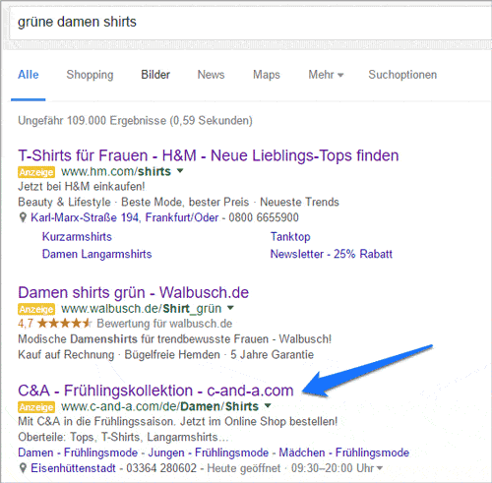Open the 'Jungen - Frühlingsmode' link

click(x=209, y=453)
